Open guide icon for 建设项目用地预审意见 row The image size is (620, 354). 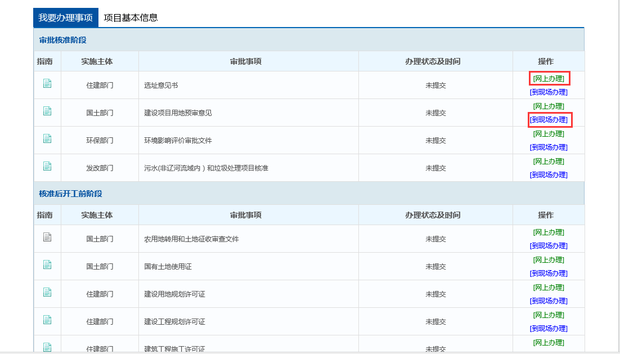tap(47, 111)
